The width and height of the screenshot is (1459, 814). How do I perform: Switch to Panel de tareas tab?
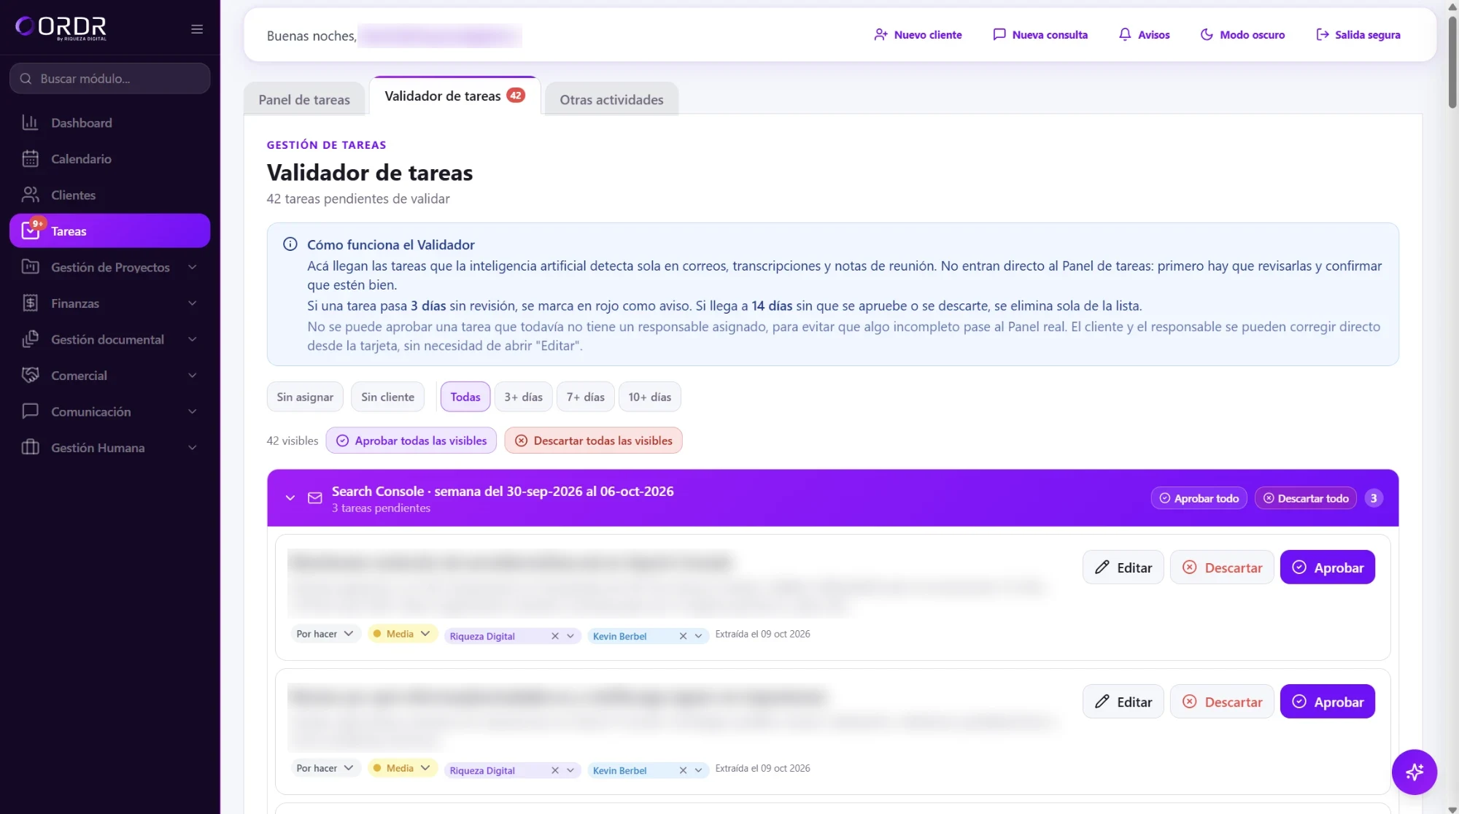pyautogui.click(x=304, y=99)
